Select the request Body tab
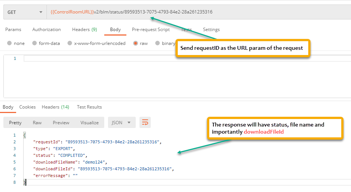 coord(115,30)
